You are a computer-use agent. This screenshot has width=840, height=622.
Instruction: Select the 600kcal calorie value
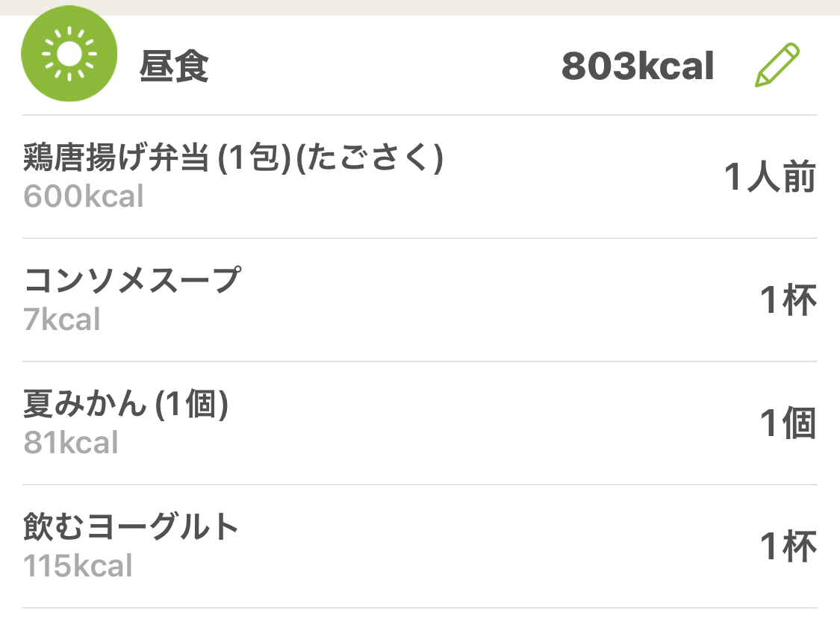pyautogui.click(x=84, y=196)
